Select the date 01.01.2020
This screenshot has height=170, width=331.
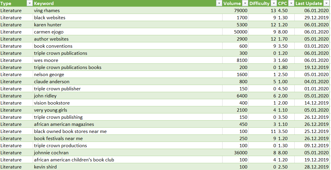point(317,89)
